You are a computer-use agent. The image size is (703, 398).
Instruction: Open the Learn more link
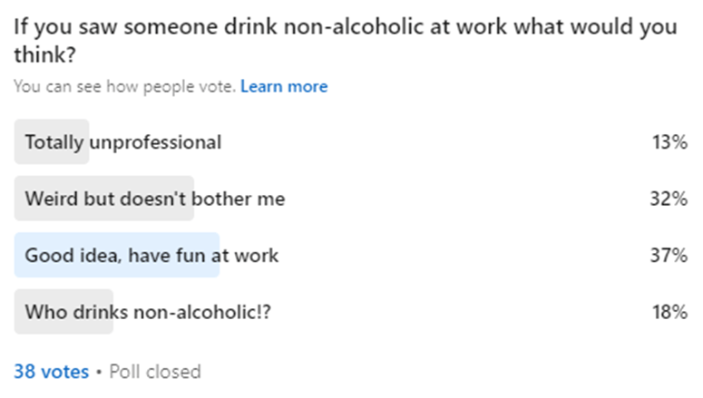pos(284,87)
